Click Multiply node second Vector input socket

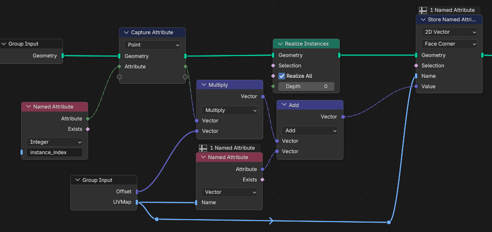click(197, 131)
